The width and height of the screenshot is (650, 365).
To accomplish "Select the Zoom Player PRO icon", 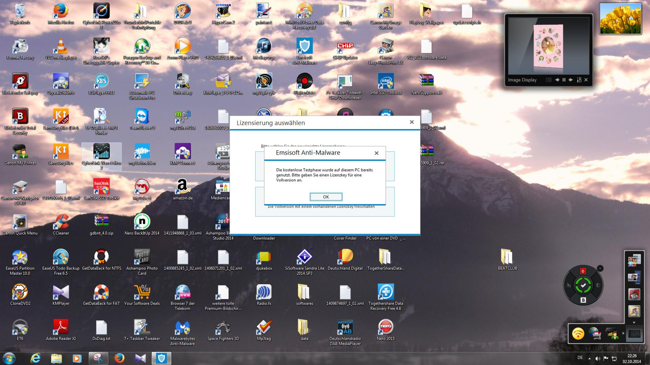I will tap(183, 49).
